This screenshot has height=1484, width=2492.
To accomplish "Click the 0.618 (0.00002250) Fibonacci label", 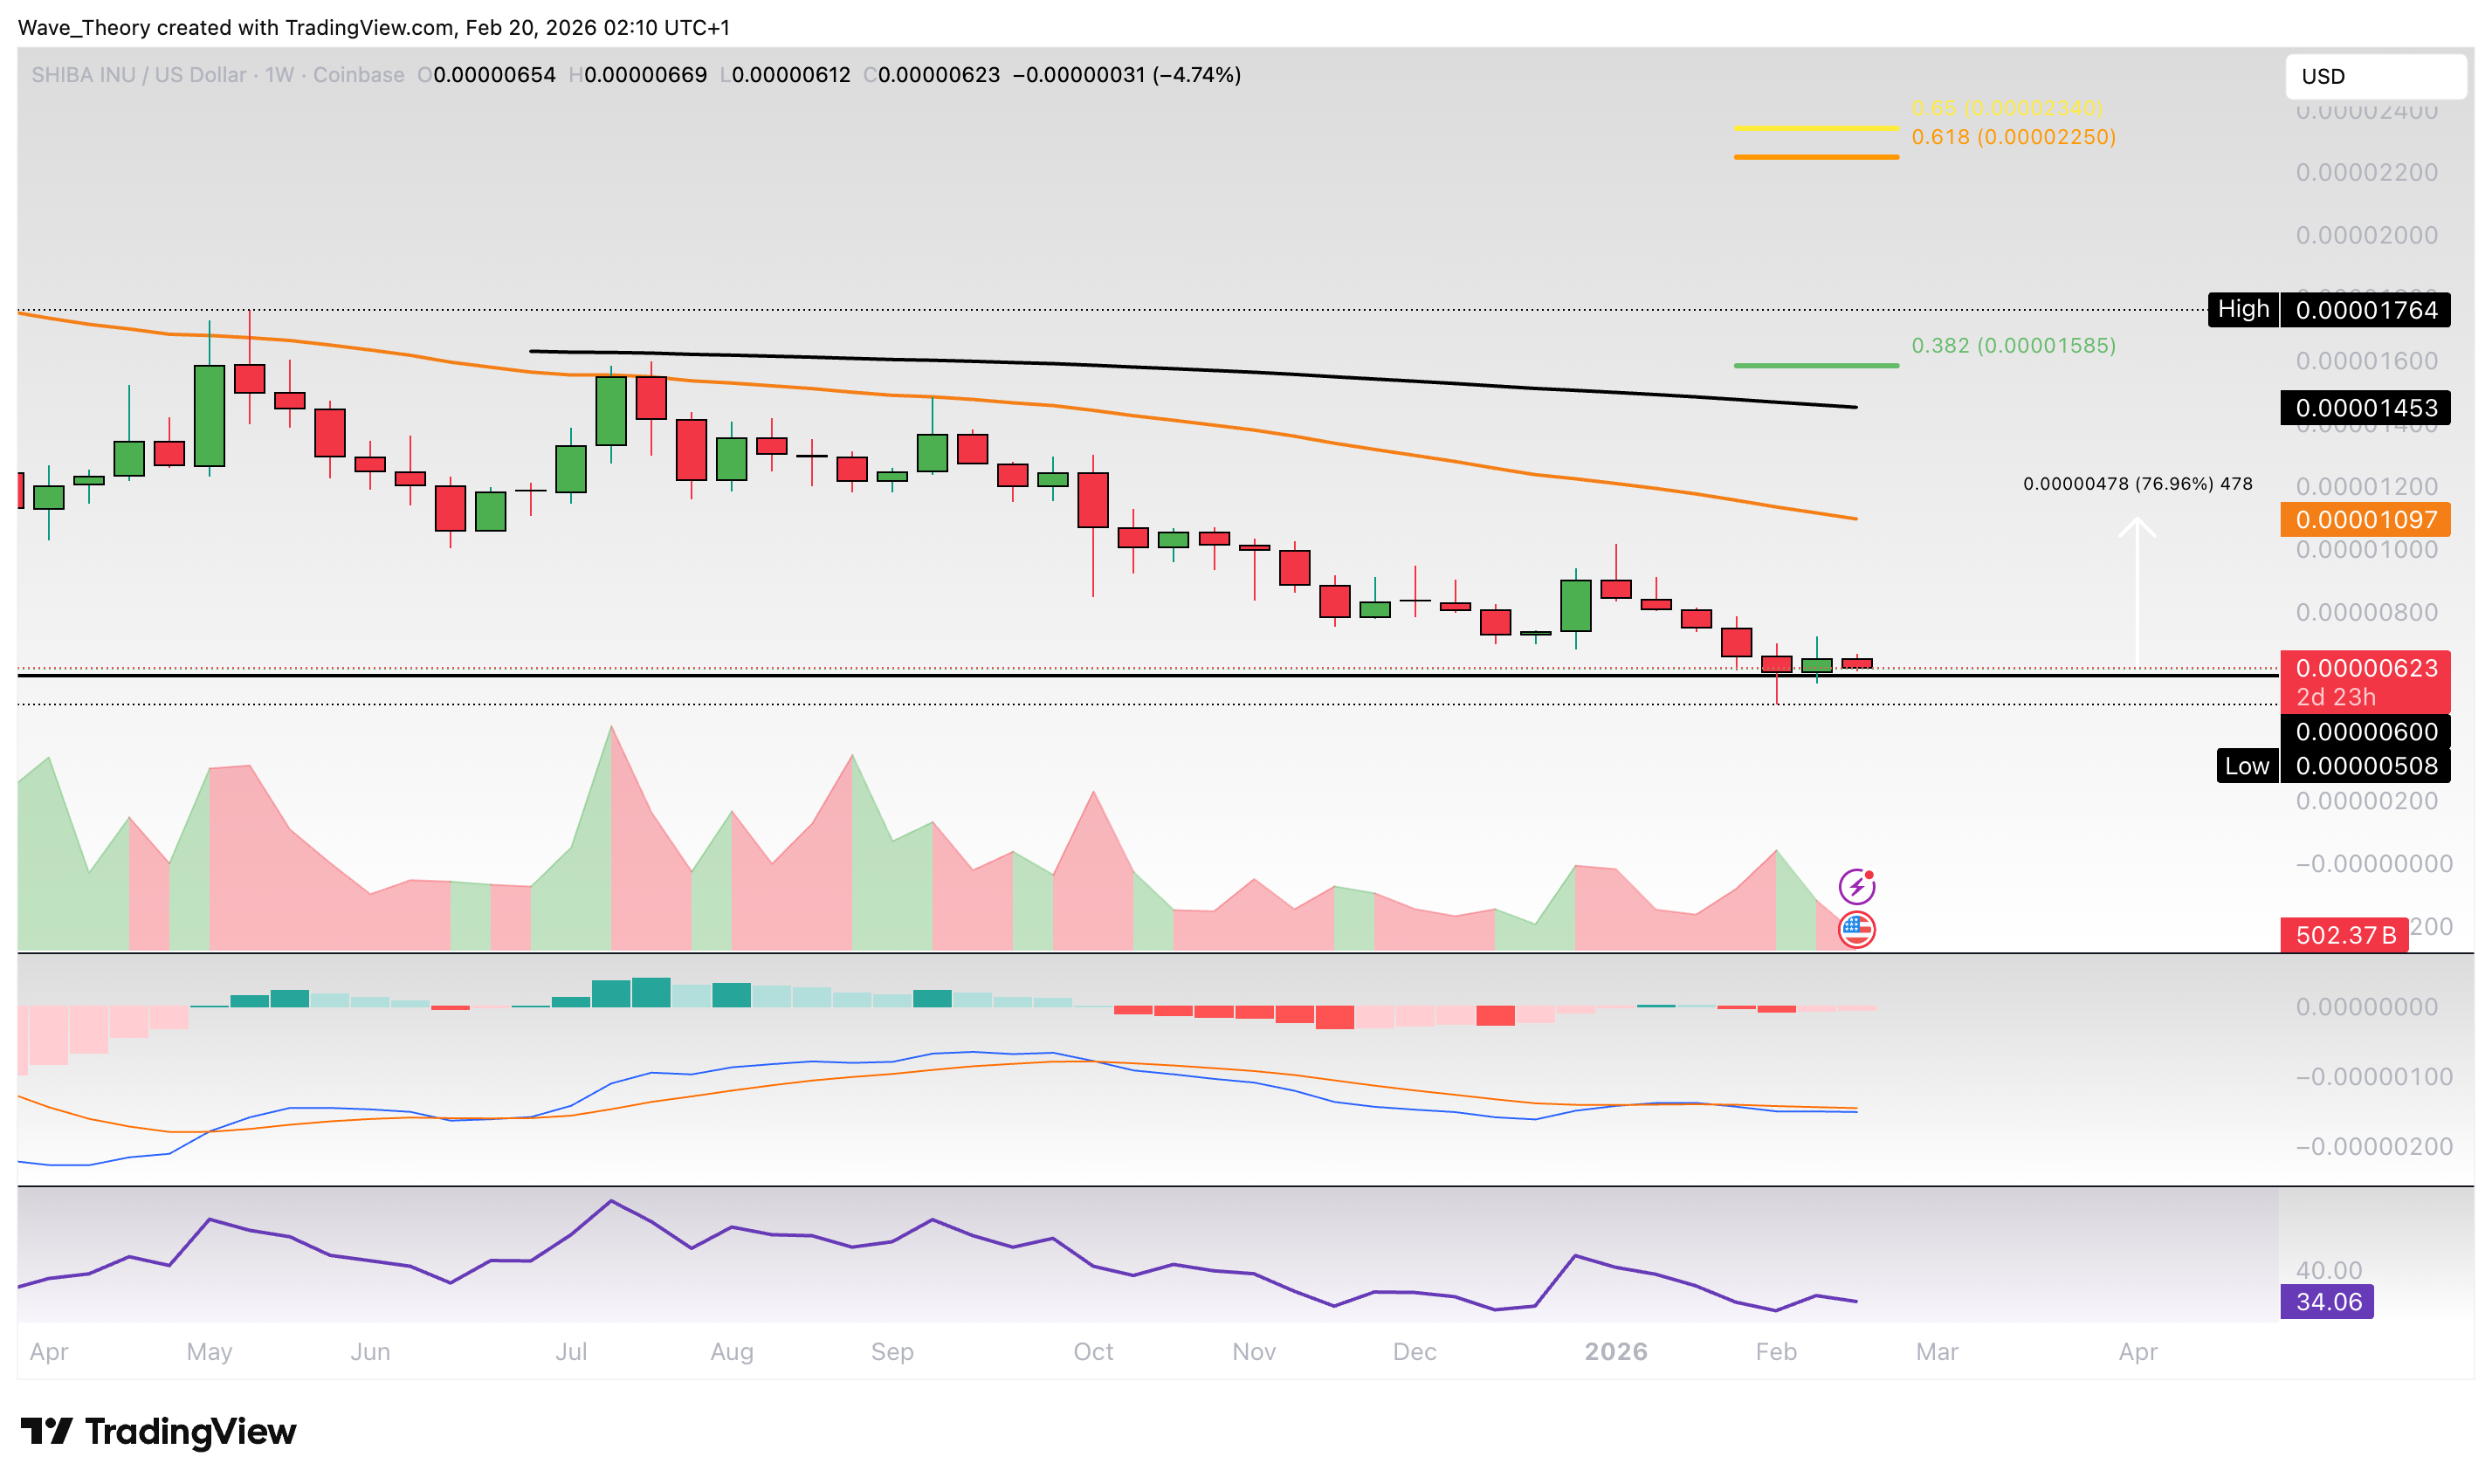I will point(2013,137).
